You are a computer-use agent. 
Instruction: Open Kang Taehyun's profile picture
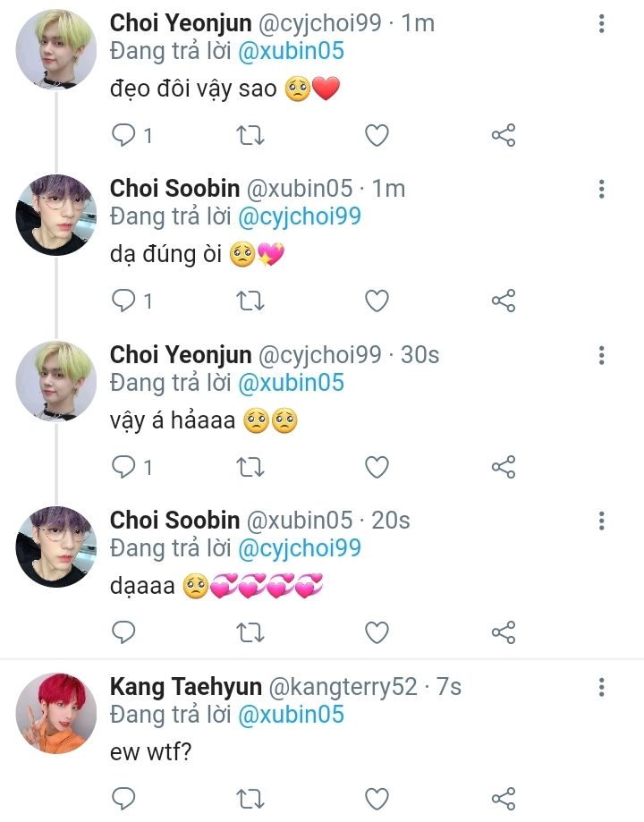(55, 713)
